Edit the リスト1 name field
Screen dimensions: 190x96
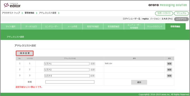pyautogui.click(x=67, y=64)
